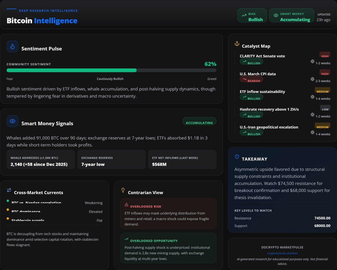
Task: Click the Fear label under sentiment bar
Action: point(10,79)
